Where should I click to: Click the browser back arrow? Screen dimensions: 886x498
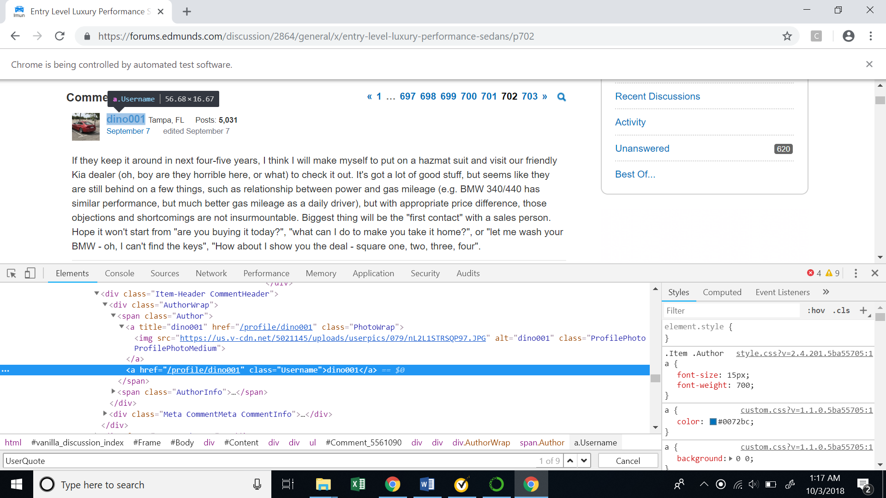[15, 36]
